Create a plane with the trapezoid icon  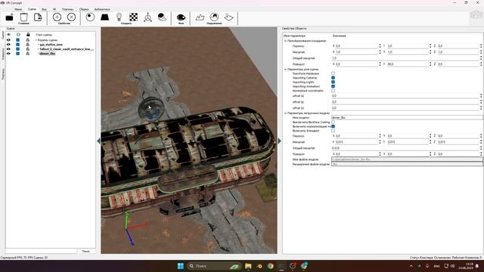[x=104, y=17]
